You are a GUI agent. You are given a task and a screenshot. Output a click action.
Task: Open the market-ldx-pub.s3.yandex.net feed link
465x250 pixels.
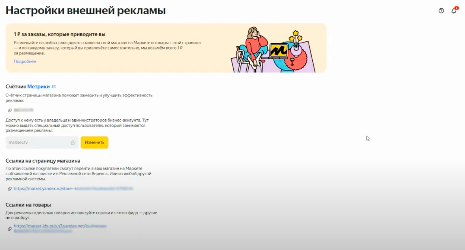click(x=60, y=229)
